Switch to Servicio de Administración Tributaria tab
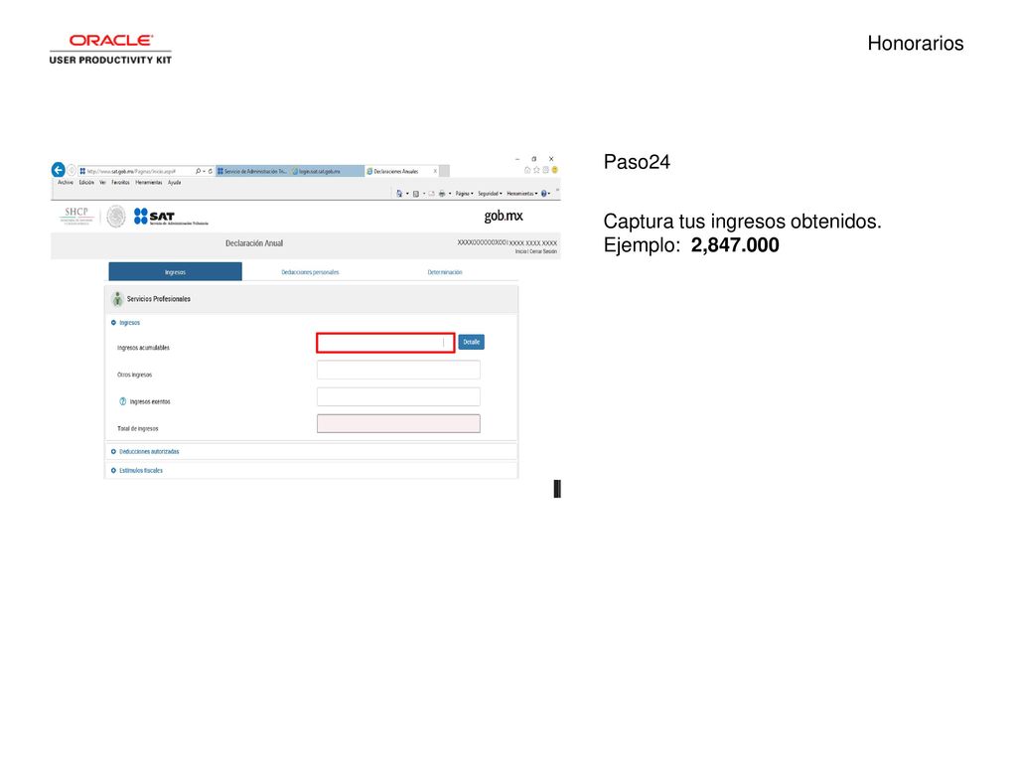Viewport: 1017px width, 763px height. (x=251, y=171)
